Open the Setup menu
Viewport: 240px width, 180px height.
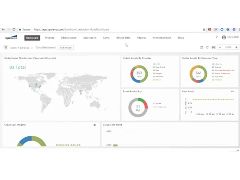pos(181,38)
